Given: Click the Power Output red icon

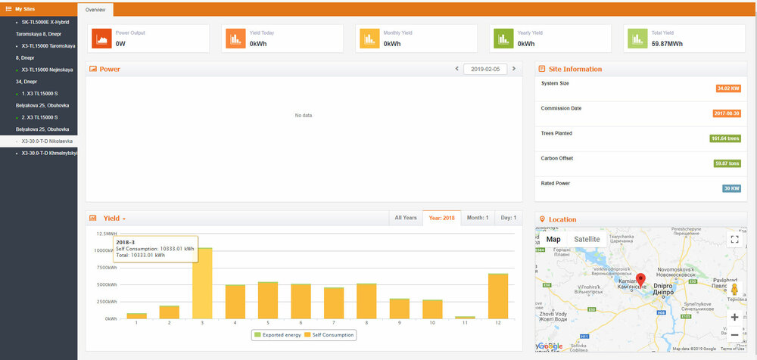Looking at the screenshot, I should [101, 39].
